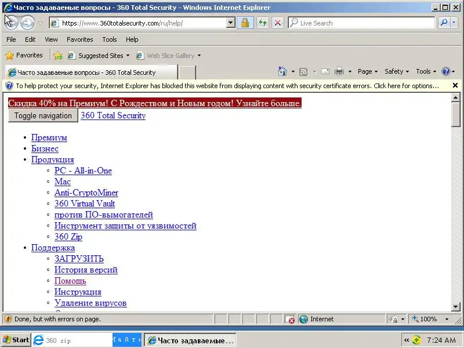The width and height of the screenshot is (464, 348).
Task: Click the Print icon
Action: tap(339, 71)
